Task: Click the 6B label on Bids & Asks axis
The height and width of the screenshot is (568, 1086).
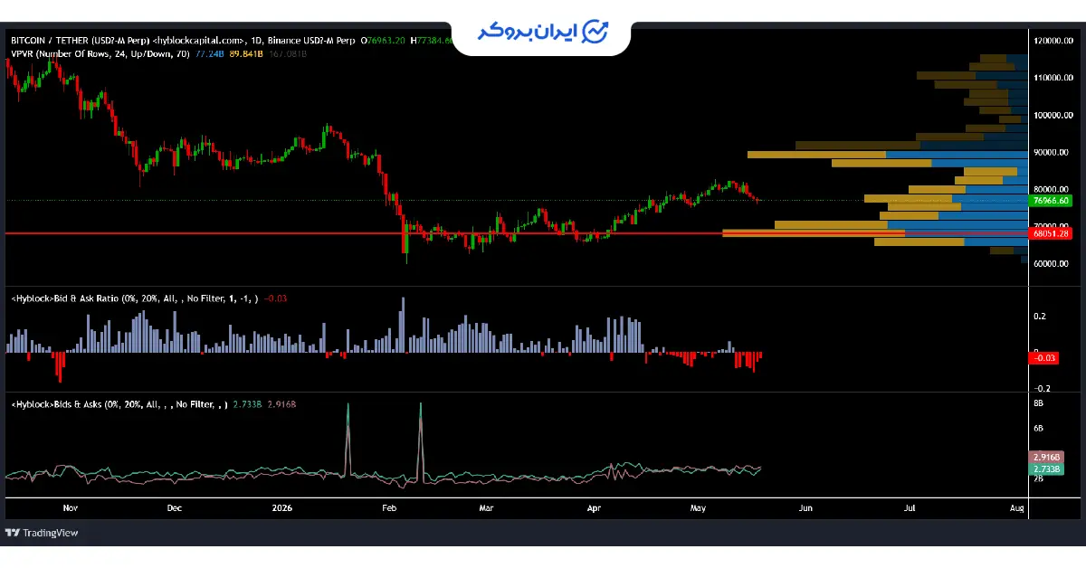Action: coord(1038,428)
